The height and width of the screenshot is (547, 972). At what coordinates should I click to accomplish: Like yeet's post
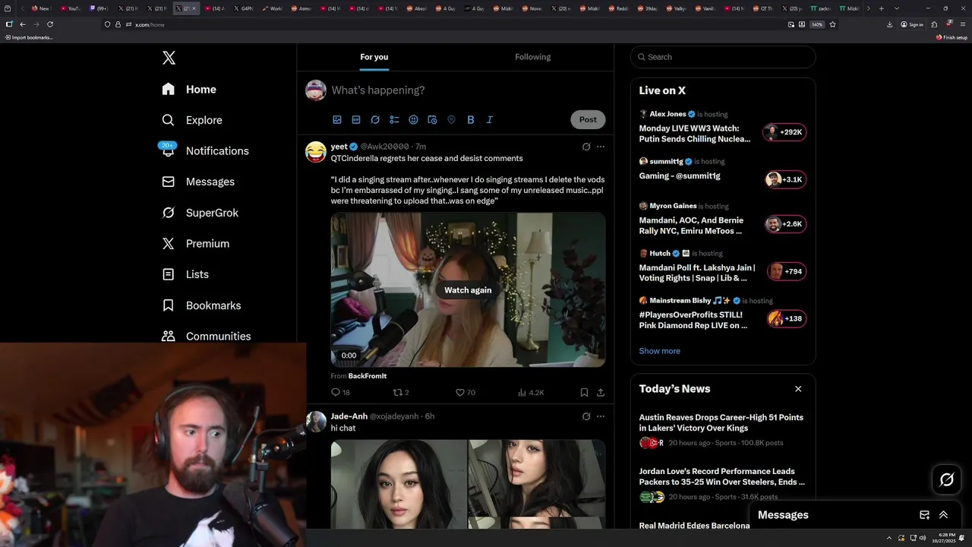[x=465, y=393]
